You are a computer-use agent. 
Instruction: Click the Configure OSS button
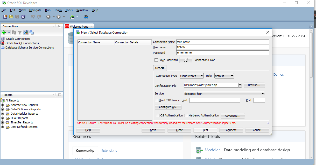168,107
